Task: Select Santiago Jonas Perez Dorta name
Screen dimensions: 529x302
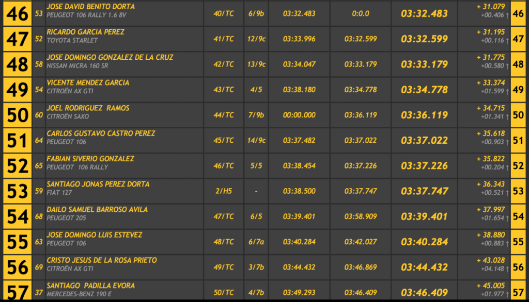Action: (98, 184)
